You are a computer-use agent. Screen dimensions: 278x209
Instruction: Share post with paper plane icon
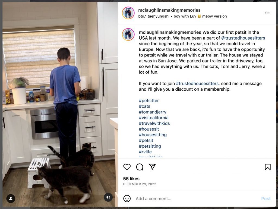click(152, 167)
